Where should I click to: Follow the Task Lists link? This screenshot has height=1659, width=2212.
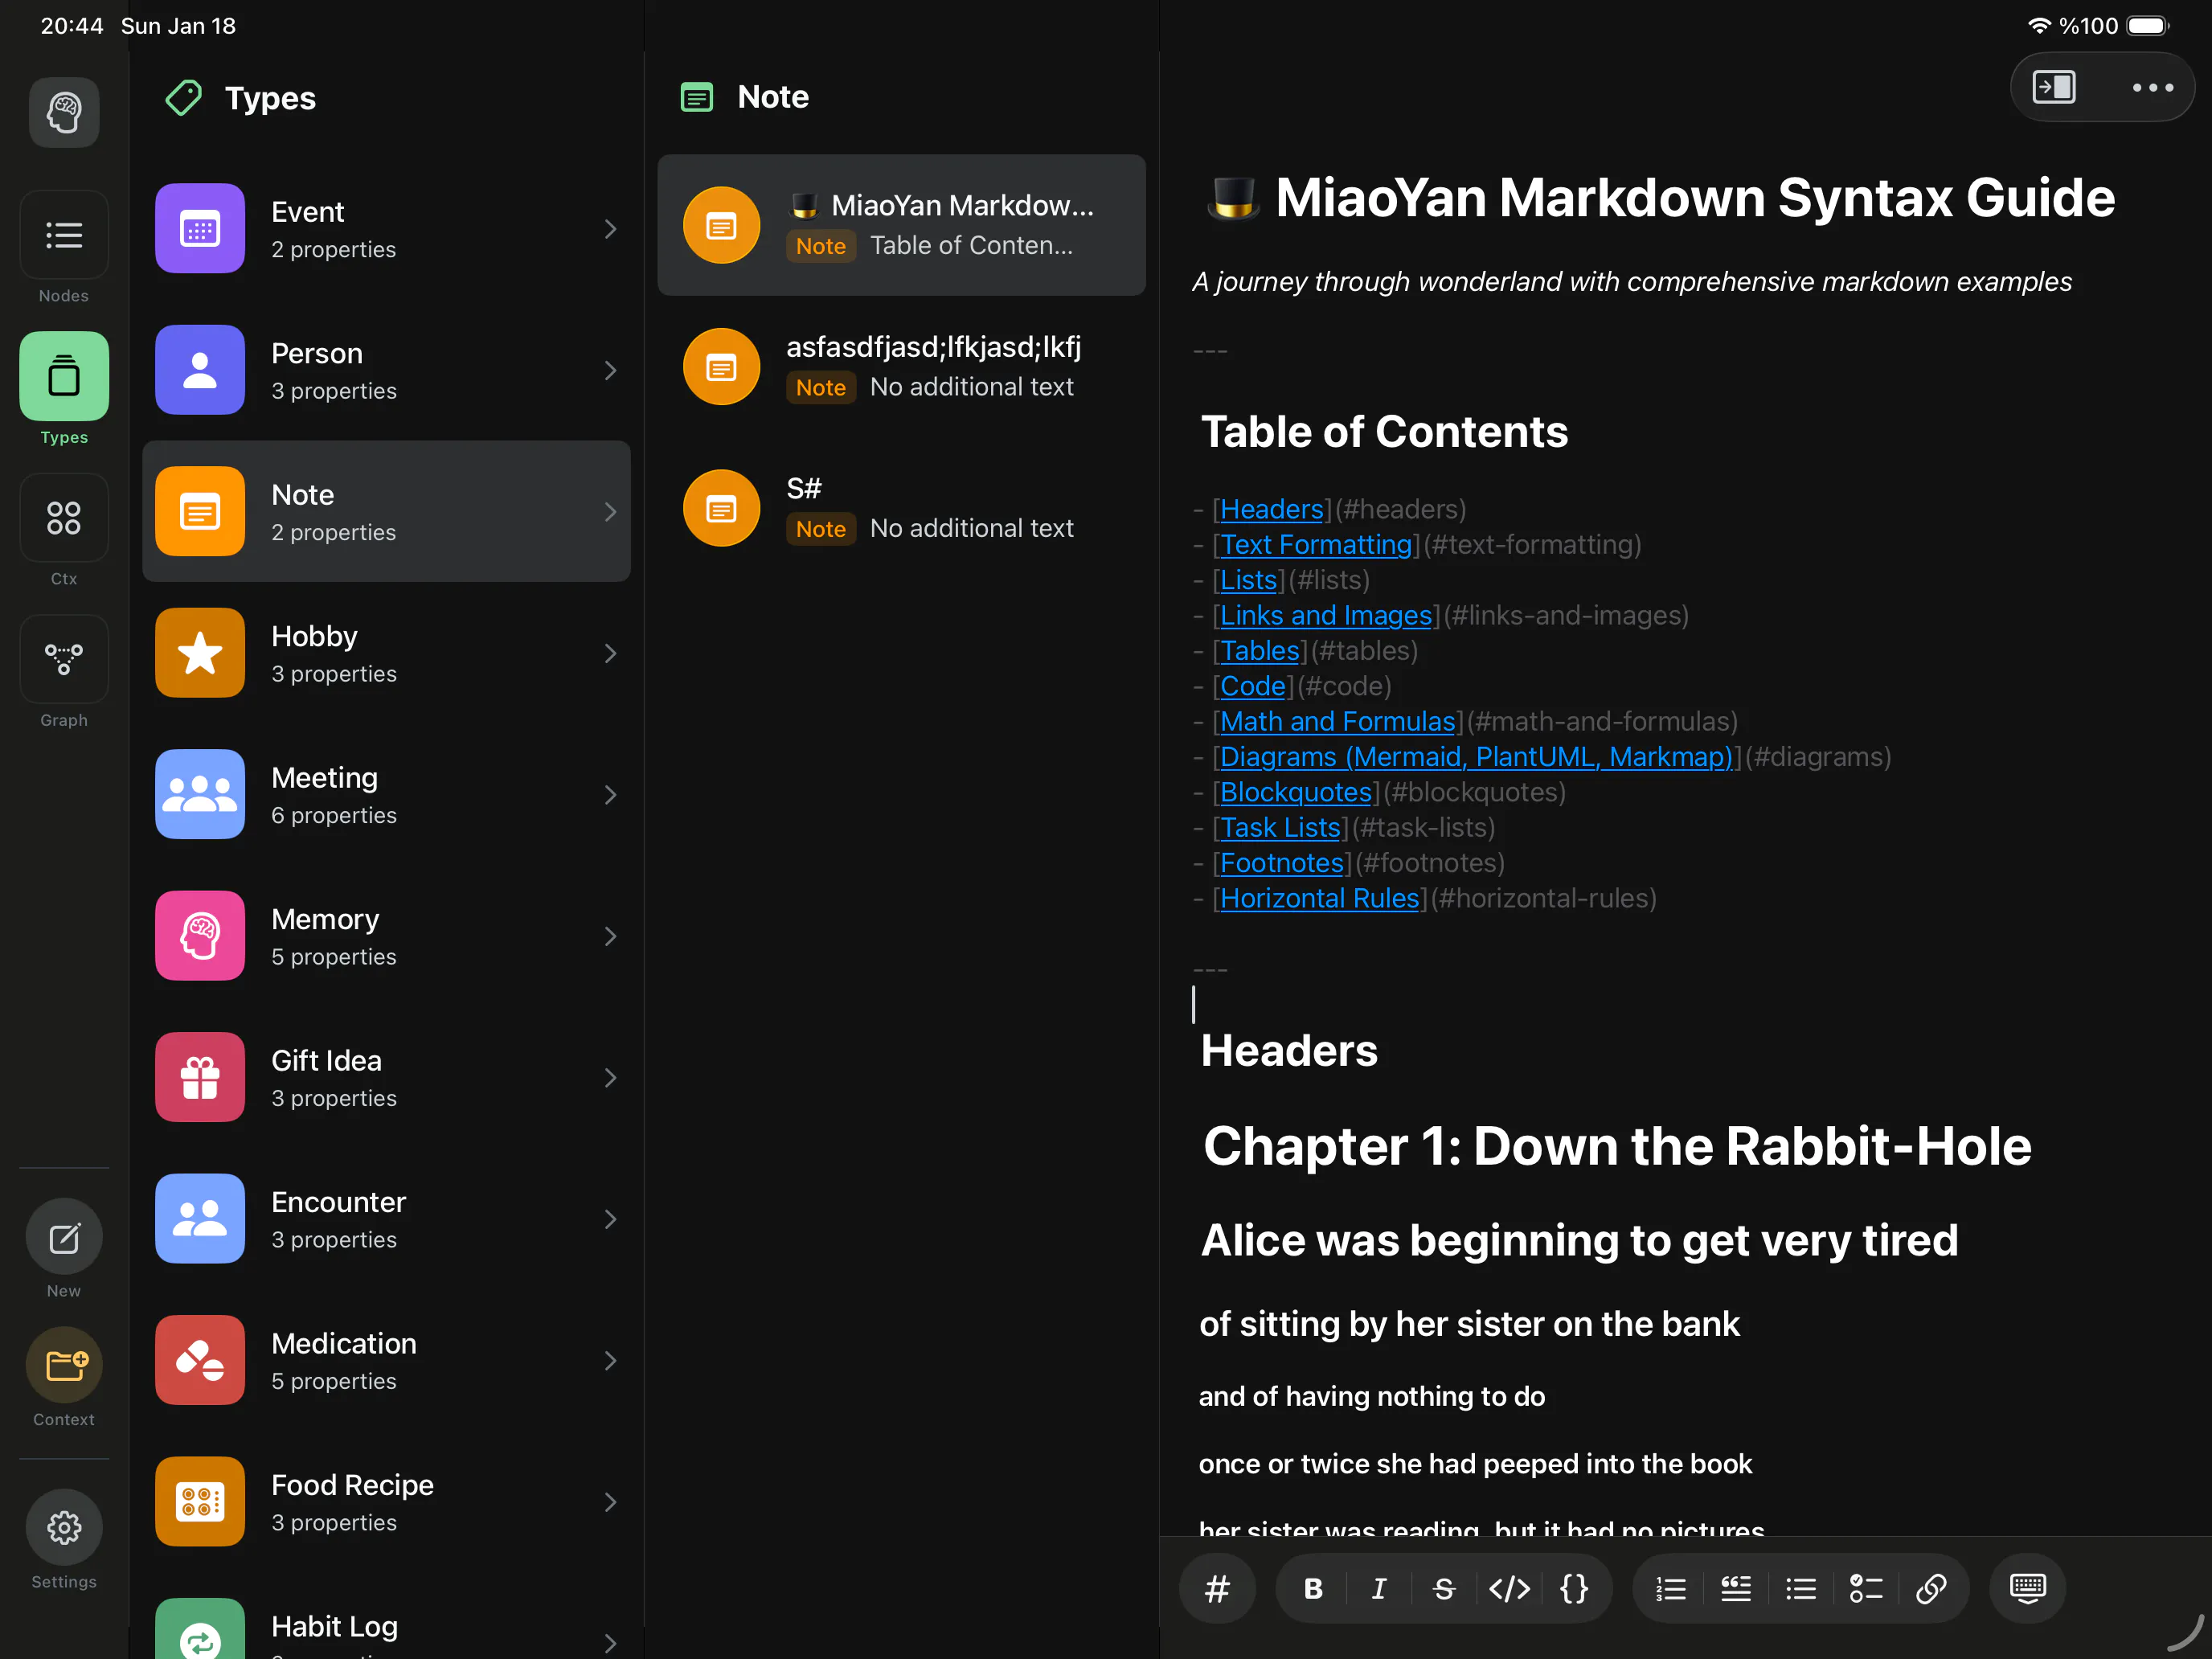click(1280, 828)
